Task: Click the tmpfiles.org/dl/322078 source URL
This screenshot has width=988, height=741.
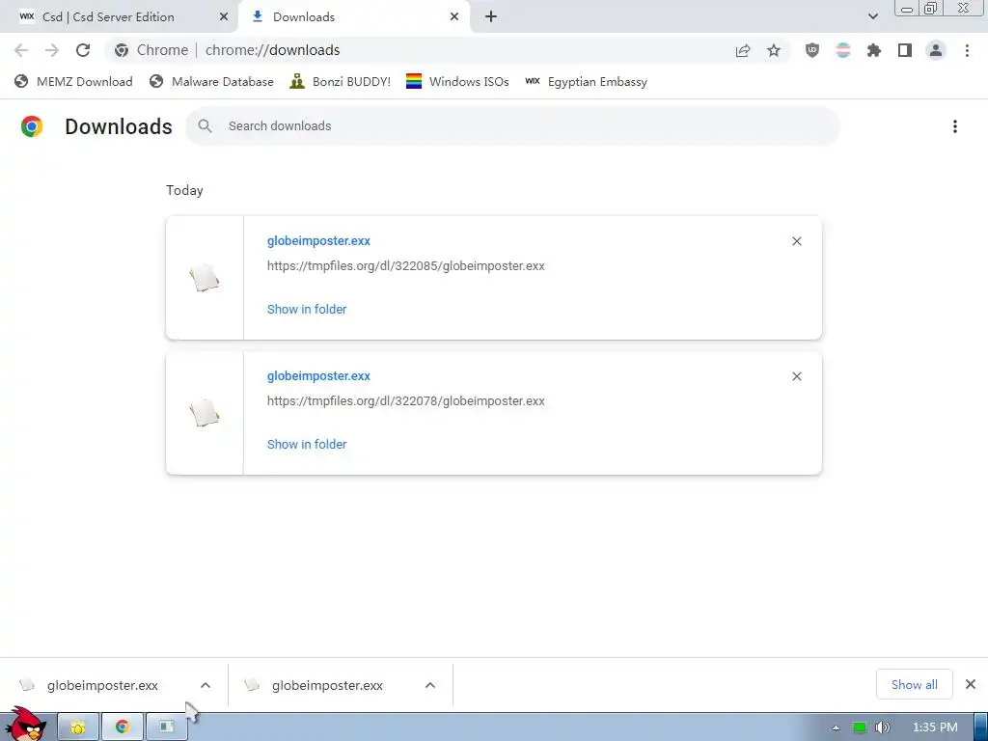Action: (x=406, y=401)
